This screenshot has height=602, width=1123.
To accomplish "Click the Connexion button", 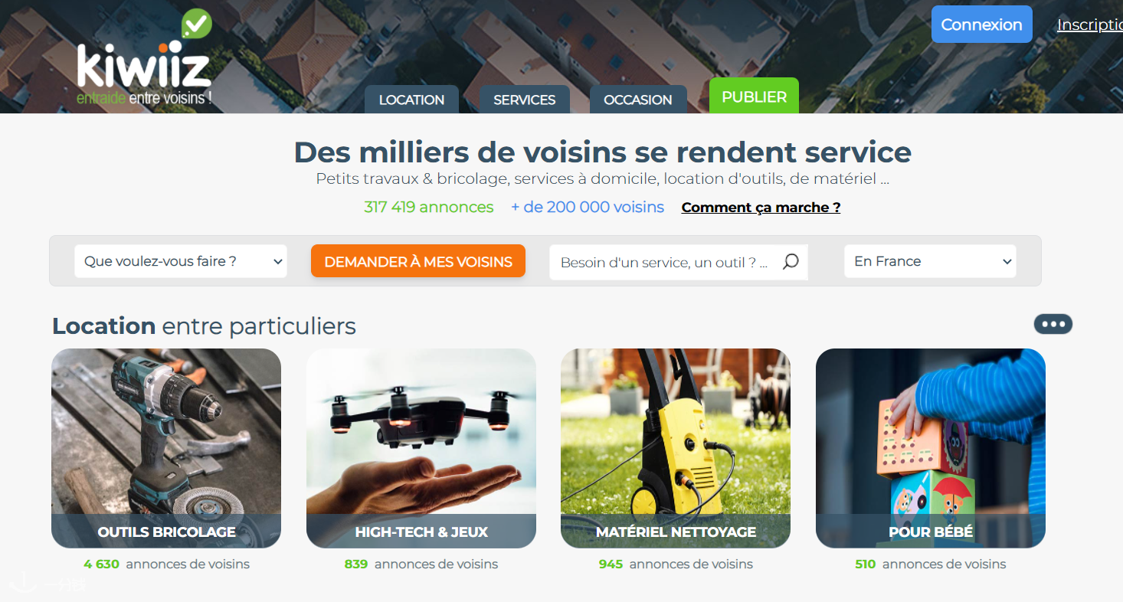I will 981,25.
